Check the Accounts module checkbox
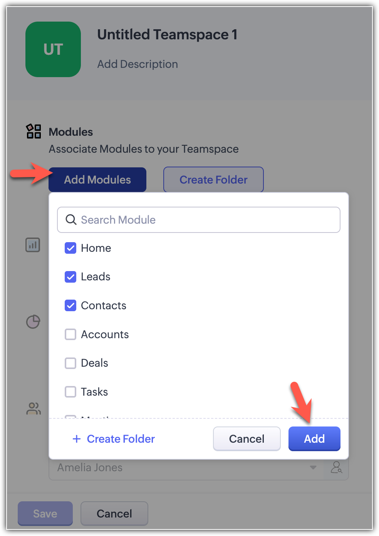Screen dimensions: 379x536 [x=70, y=334]
